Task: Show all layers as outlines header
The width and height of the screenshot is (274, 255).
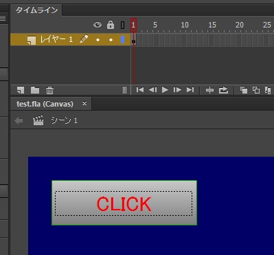Action: pos(123,25)
